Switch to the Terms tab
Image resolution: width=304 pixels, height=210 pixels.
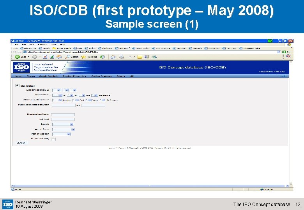[31, 76]
